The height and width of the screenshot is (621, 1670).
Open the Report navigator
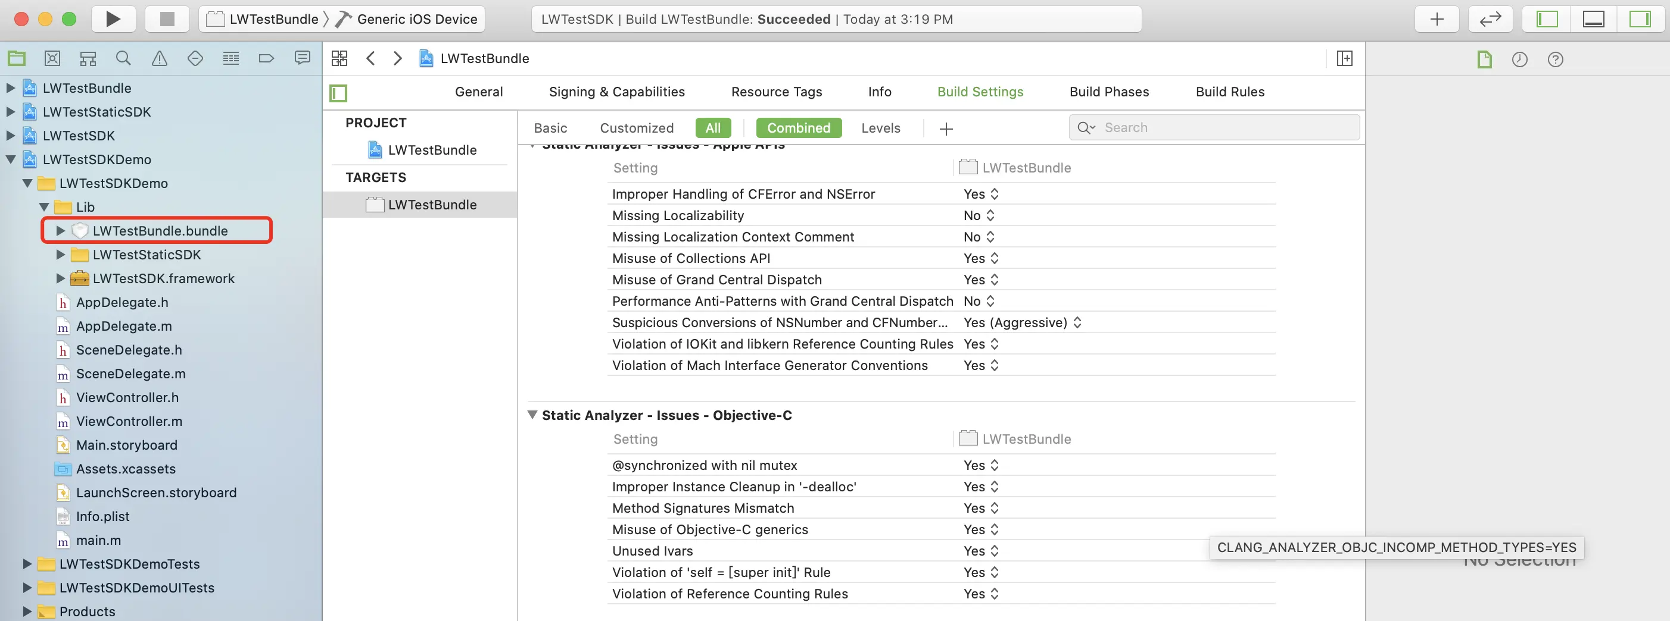click(302, 59)
